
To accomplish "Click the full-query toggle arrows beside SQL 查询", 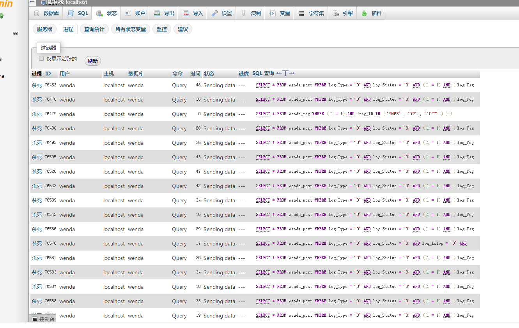I will click(x=285, y=73).
